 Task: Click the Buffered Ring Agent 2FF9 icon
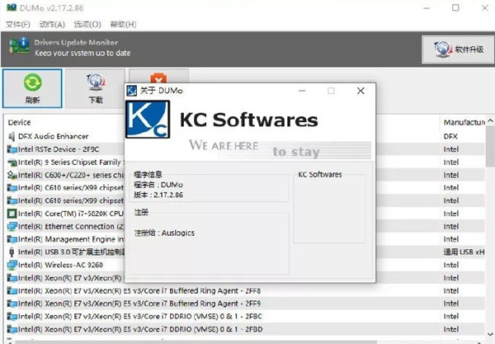coord(12,304)
